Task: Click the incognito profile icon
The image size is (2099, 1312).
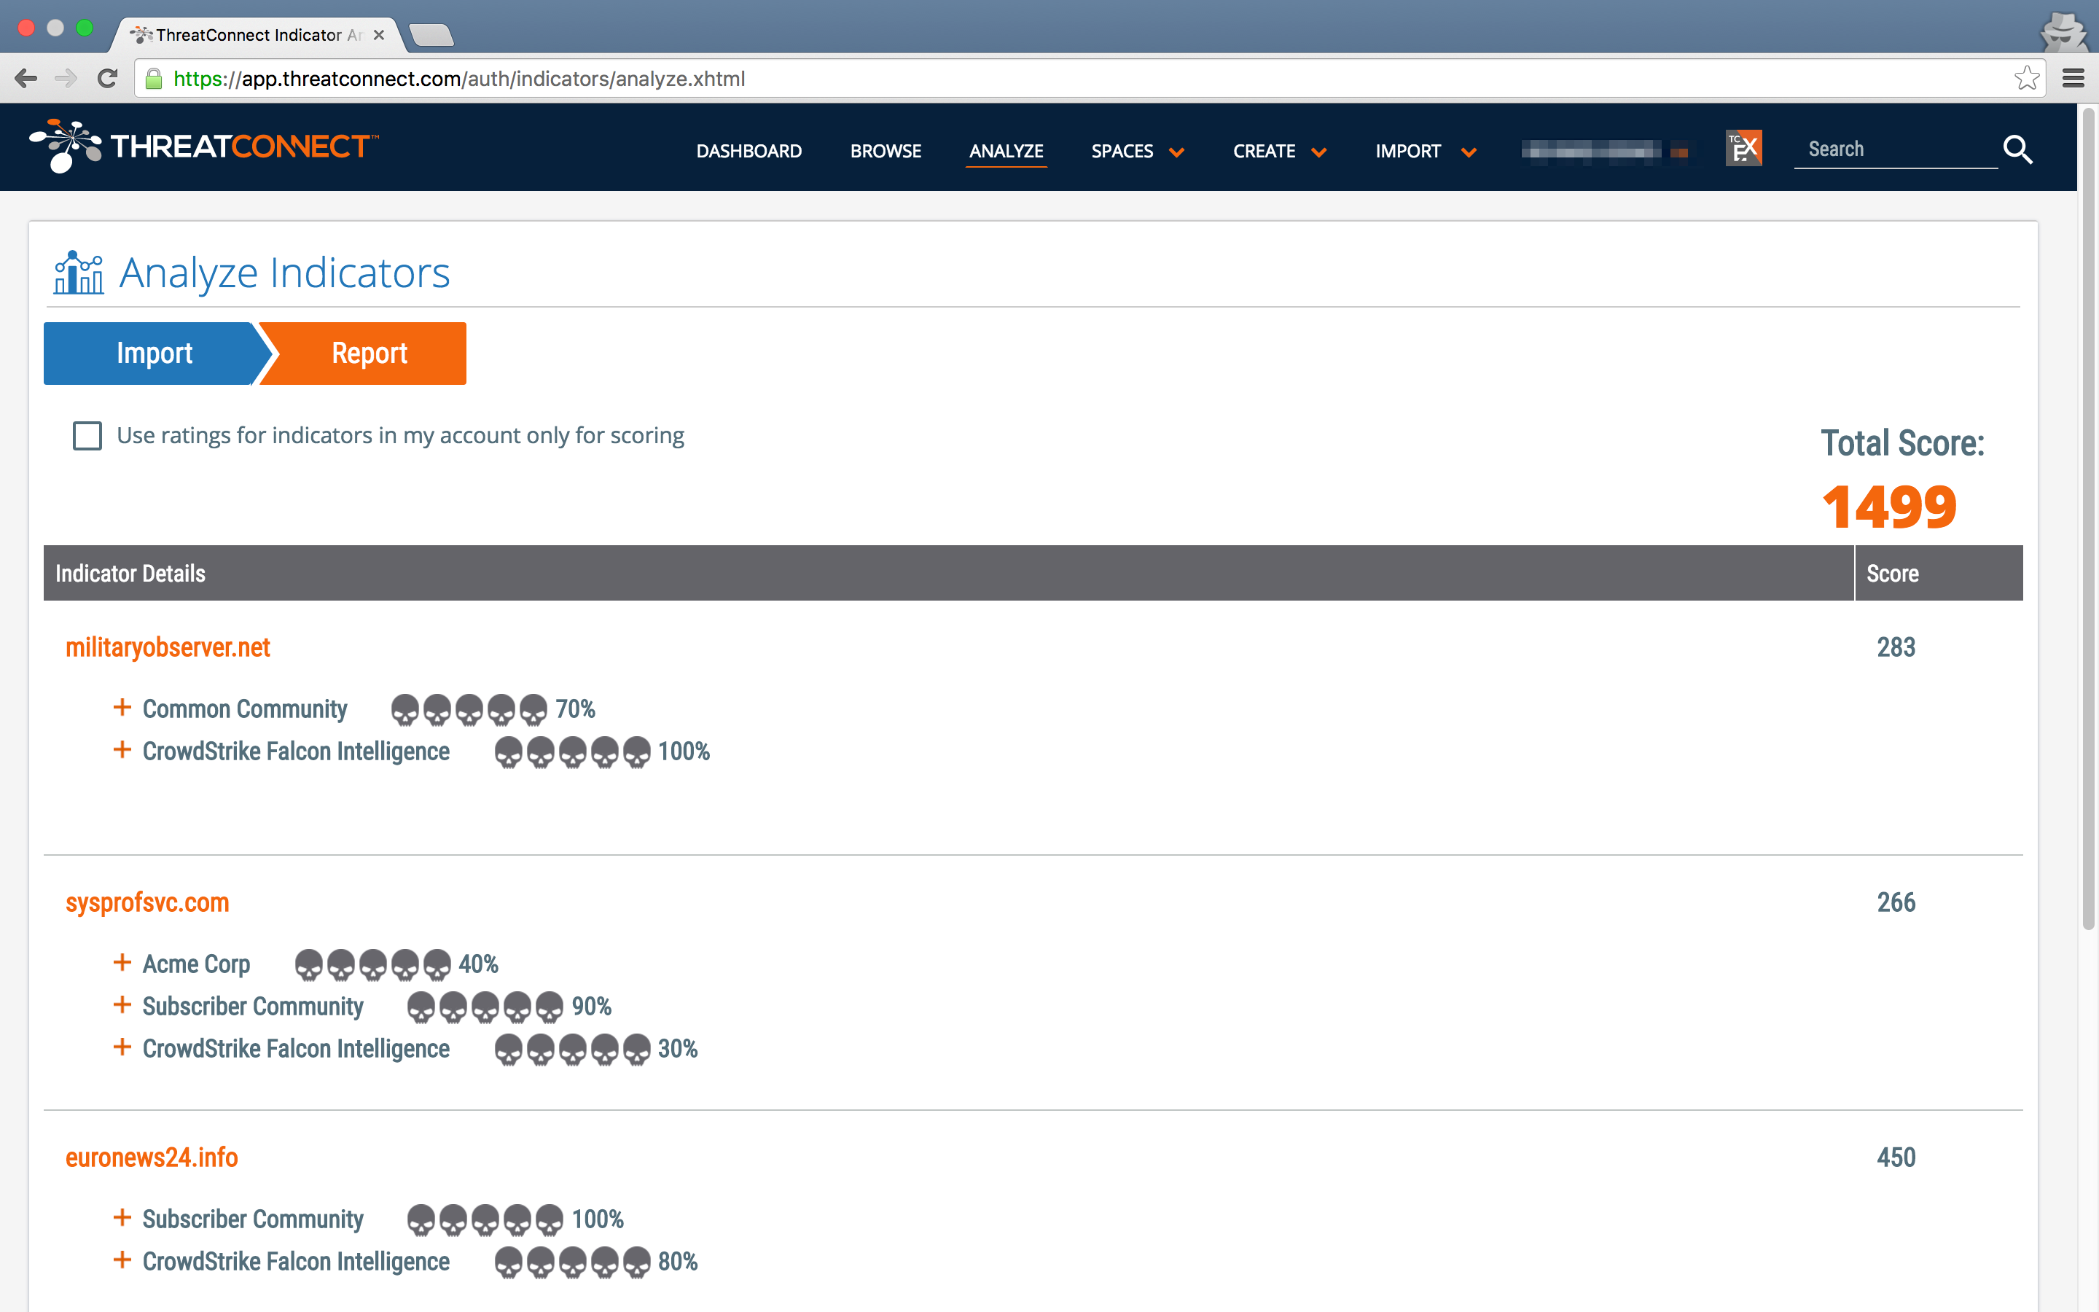Action: [x=2064, y=31]
